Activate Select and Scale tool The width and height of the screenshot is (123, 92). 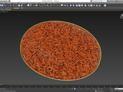point(19,6)
